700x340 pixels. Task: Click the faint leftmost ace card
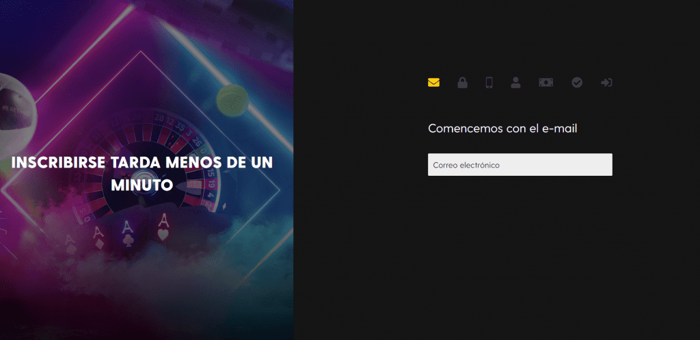[x=70, y=241]
